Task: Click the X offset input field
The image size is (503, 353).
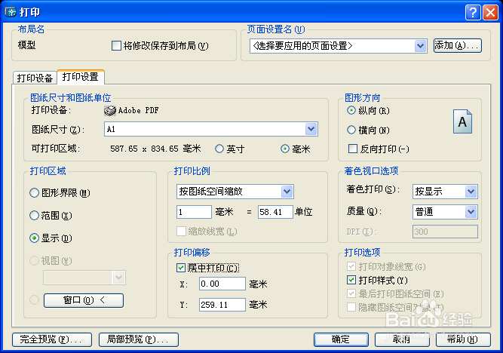Action: click(222, 284)
